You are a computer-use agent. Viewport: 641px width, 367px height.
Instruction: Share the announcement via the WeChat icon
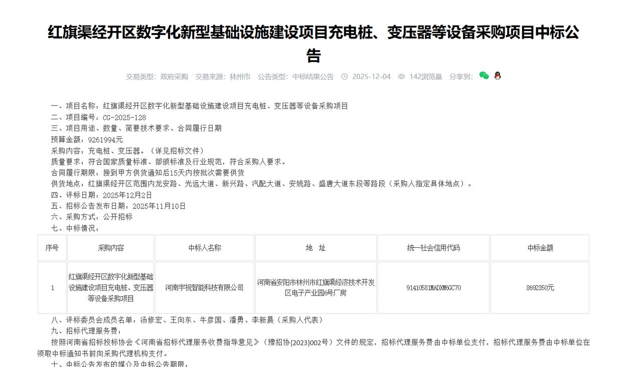point(483,76)
